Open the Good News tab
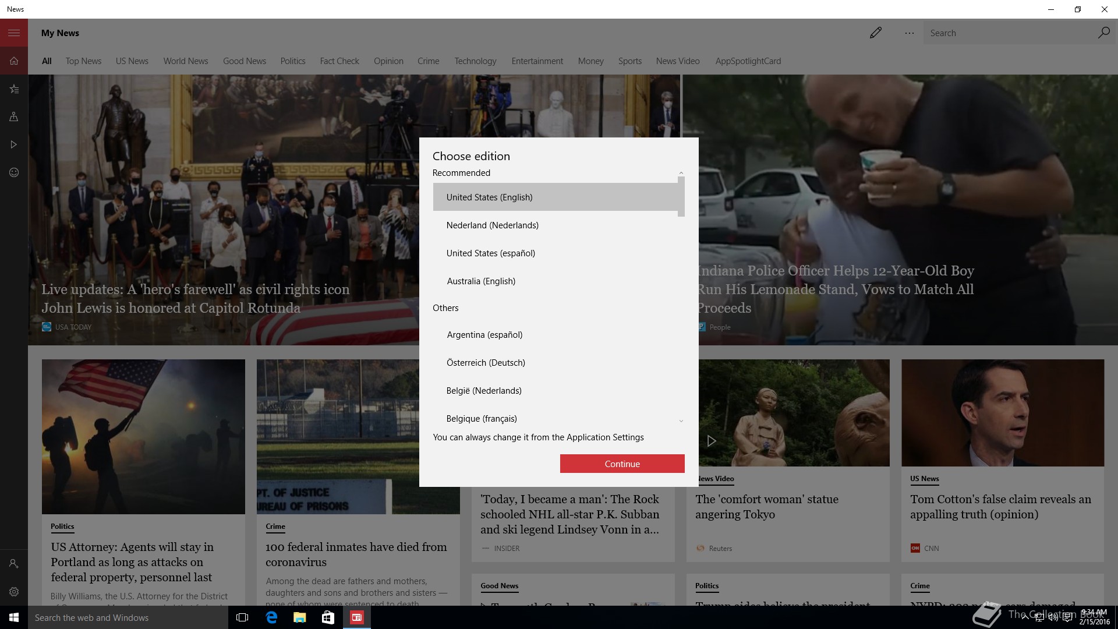This screenshot has width=1118, height=629. pyautogui.click(x=244, y=61)
